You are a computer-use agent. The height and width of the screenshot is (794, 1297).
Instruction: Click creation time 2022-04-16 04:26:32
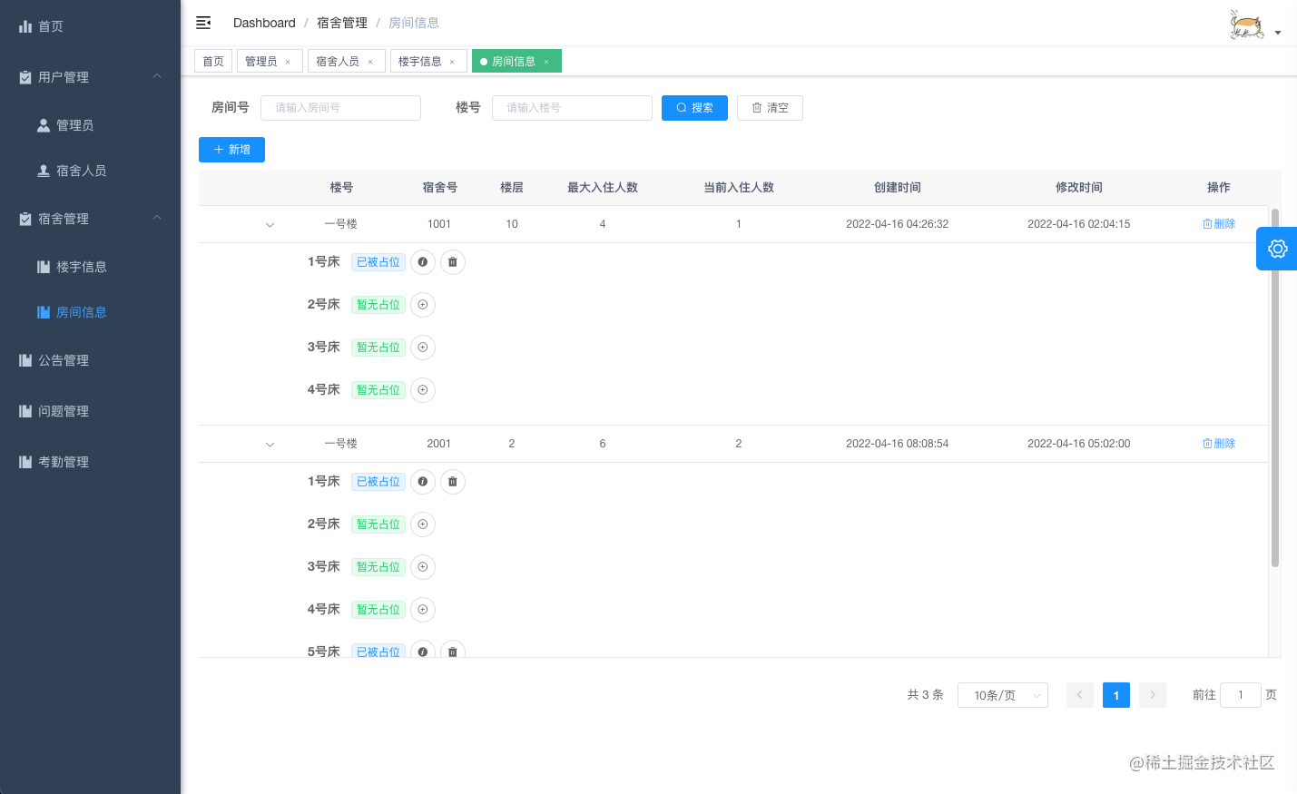(x=898, y=224)
